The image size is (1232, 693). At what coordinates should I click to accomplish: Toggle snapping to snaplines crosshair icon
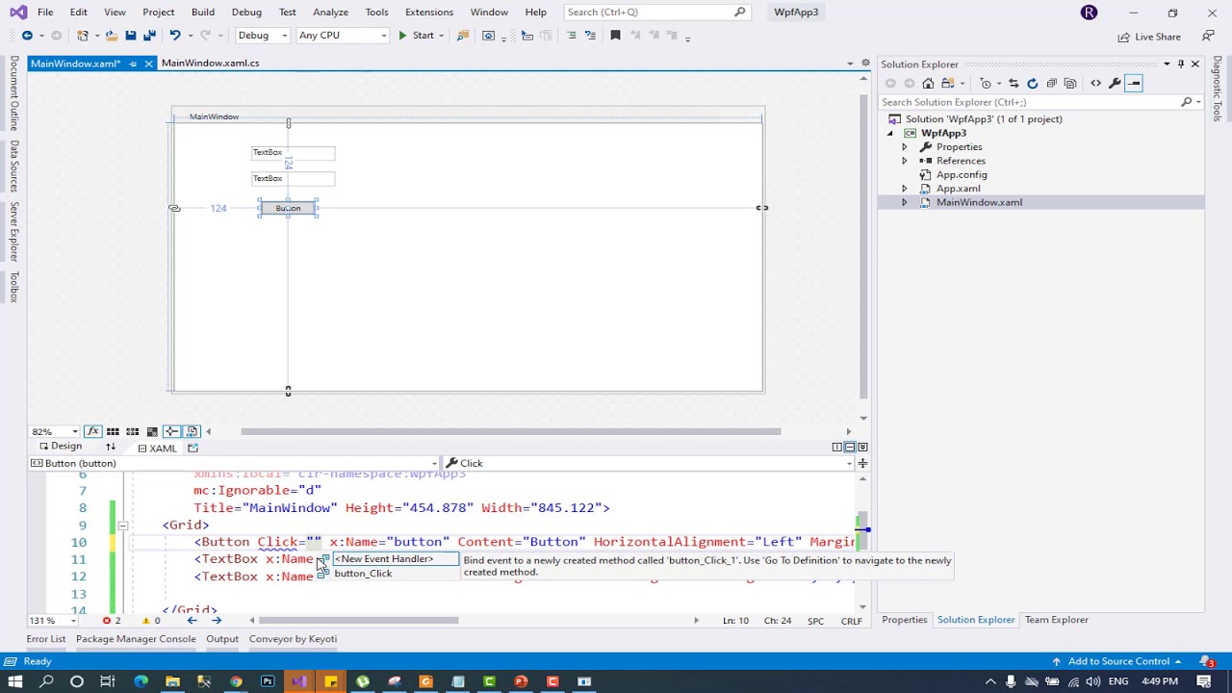pos(171,431)
